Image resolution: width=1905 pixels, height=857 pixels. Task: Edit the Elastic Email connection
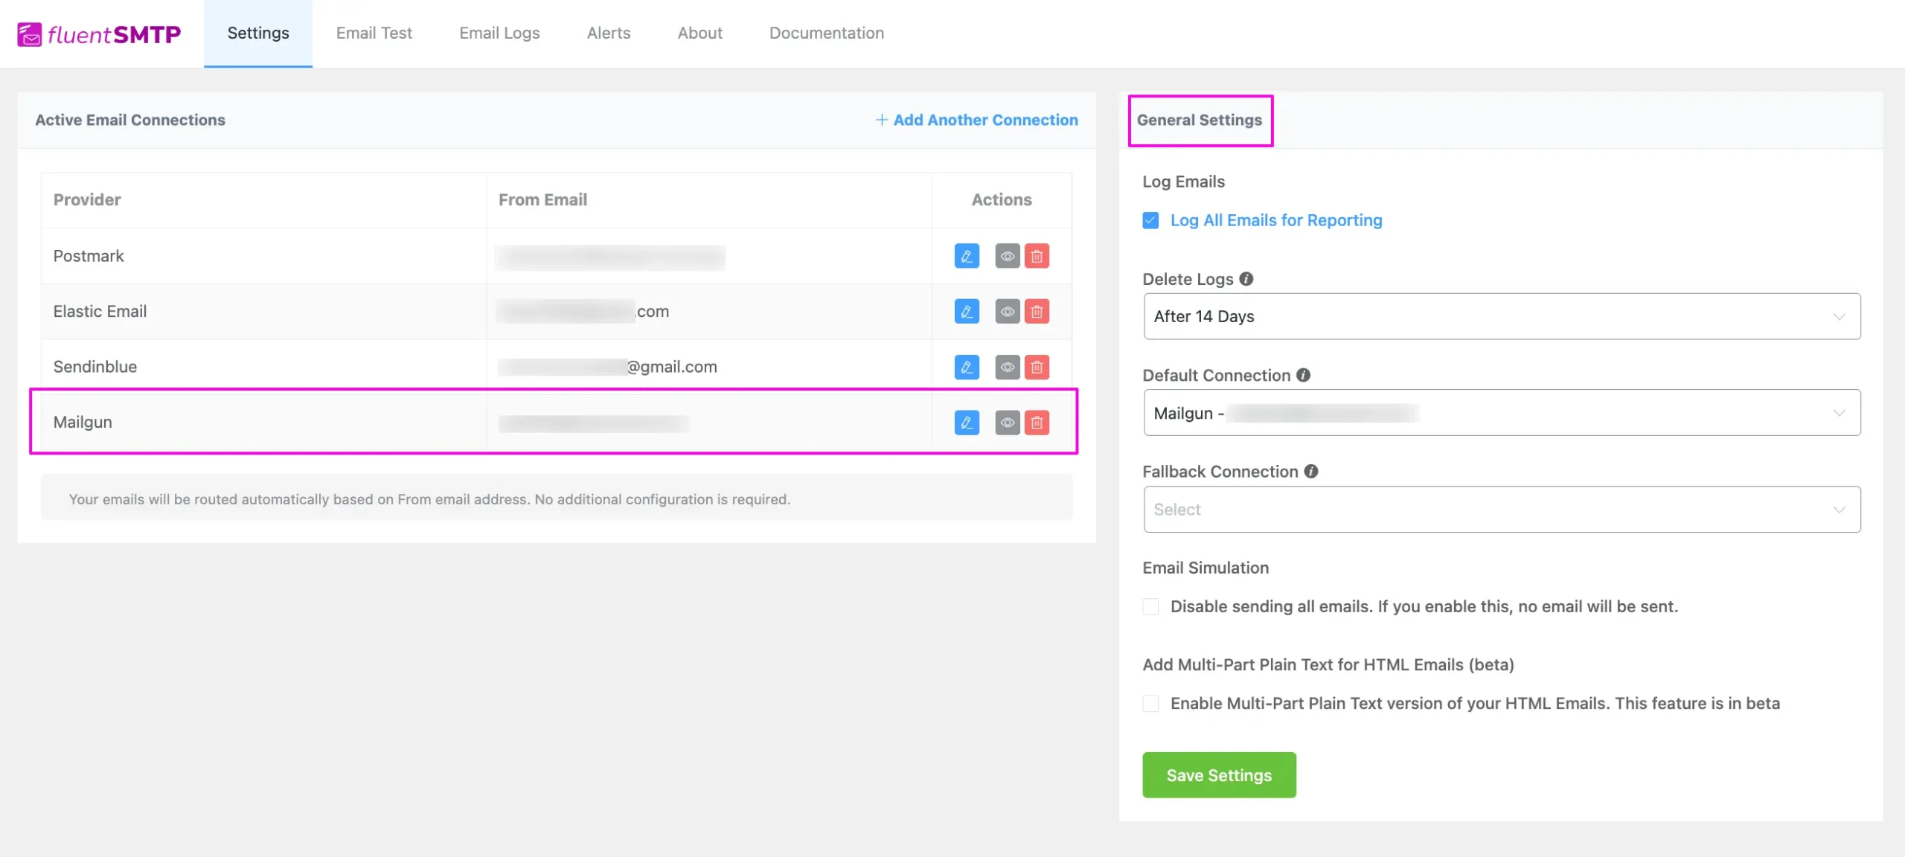click(x=967, y=311)
